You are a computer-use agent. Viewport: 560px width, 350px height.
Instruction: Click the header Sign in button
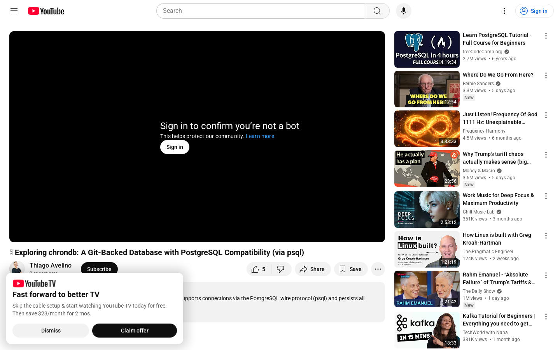click(534, 11)
